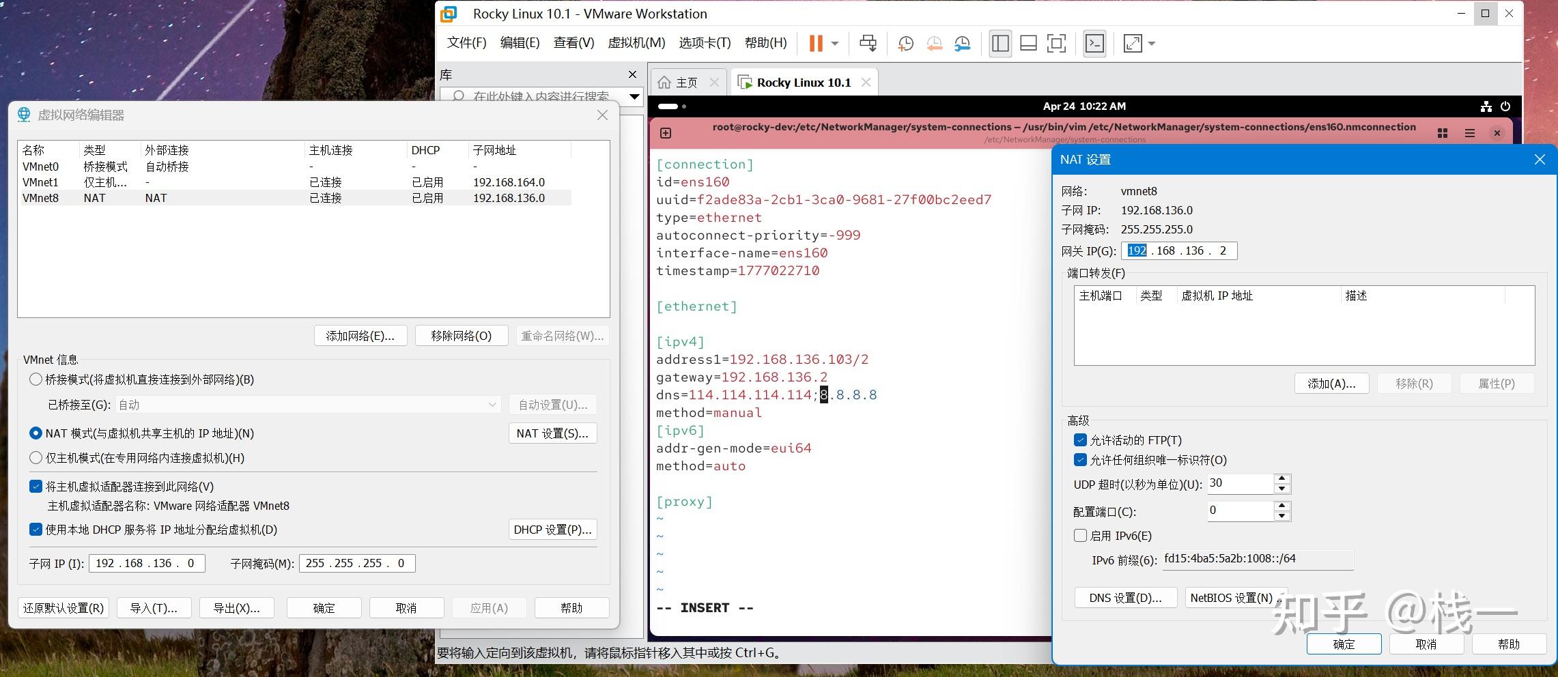Revert the VM to its previous snapshot
The image size is (1558, 677).
934,44
